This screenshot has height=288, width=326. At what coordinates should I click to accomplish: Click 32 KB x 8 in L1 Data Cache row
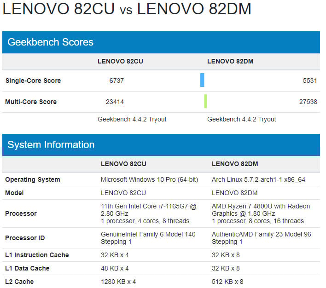tap(226, 269)
